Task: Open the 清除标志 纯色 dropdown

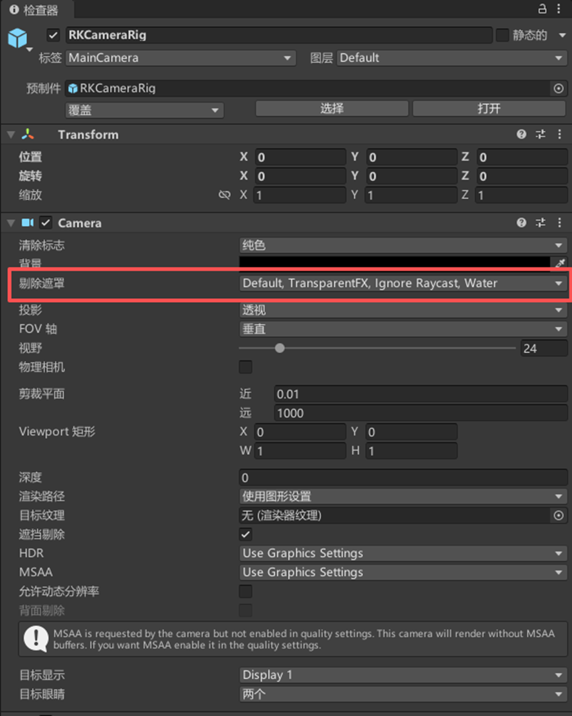Action: click(x=403, y=245)
